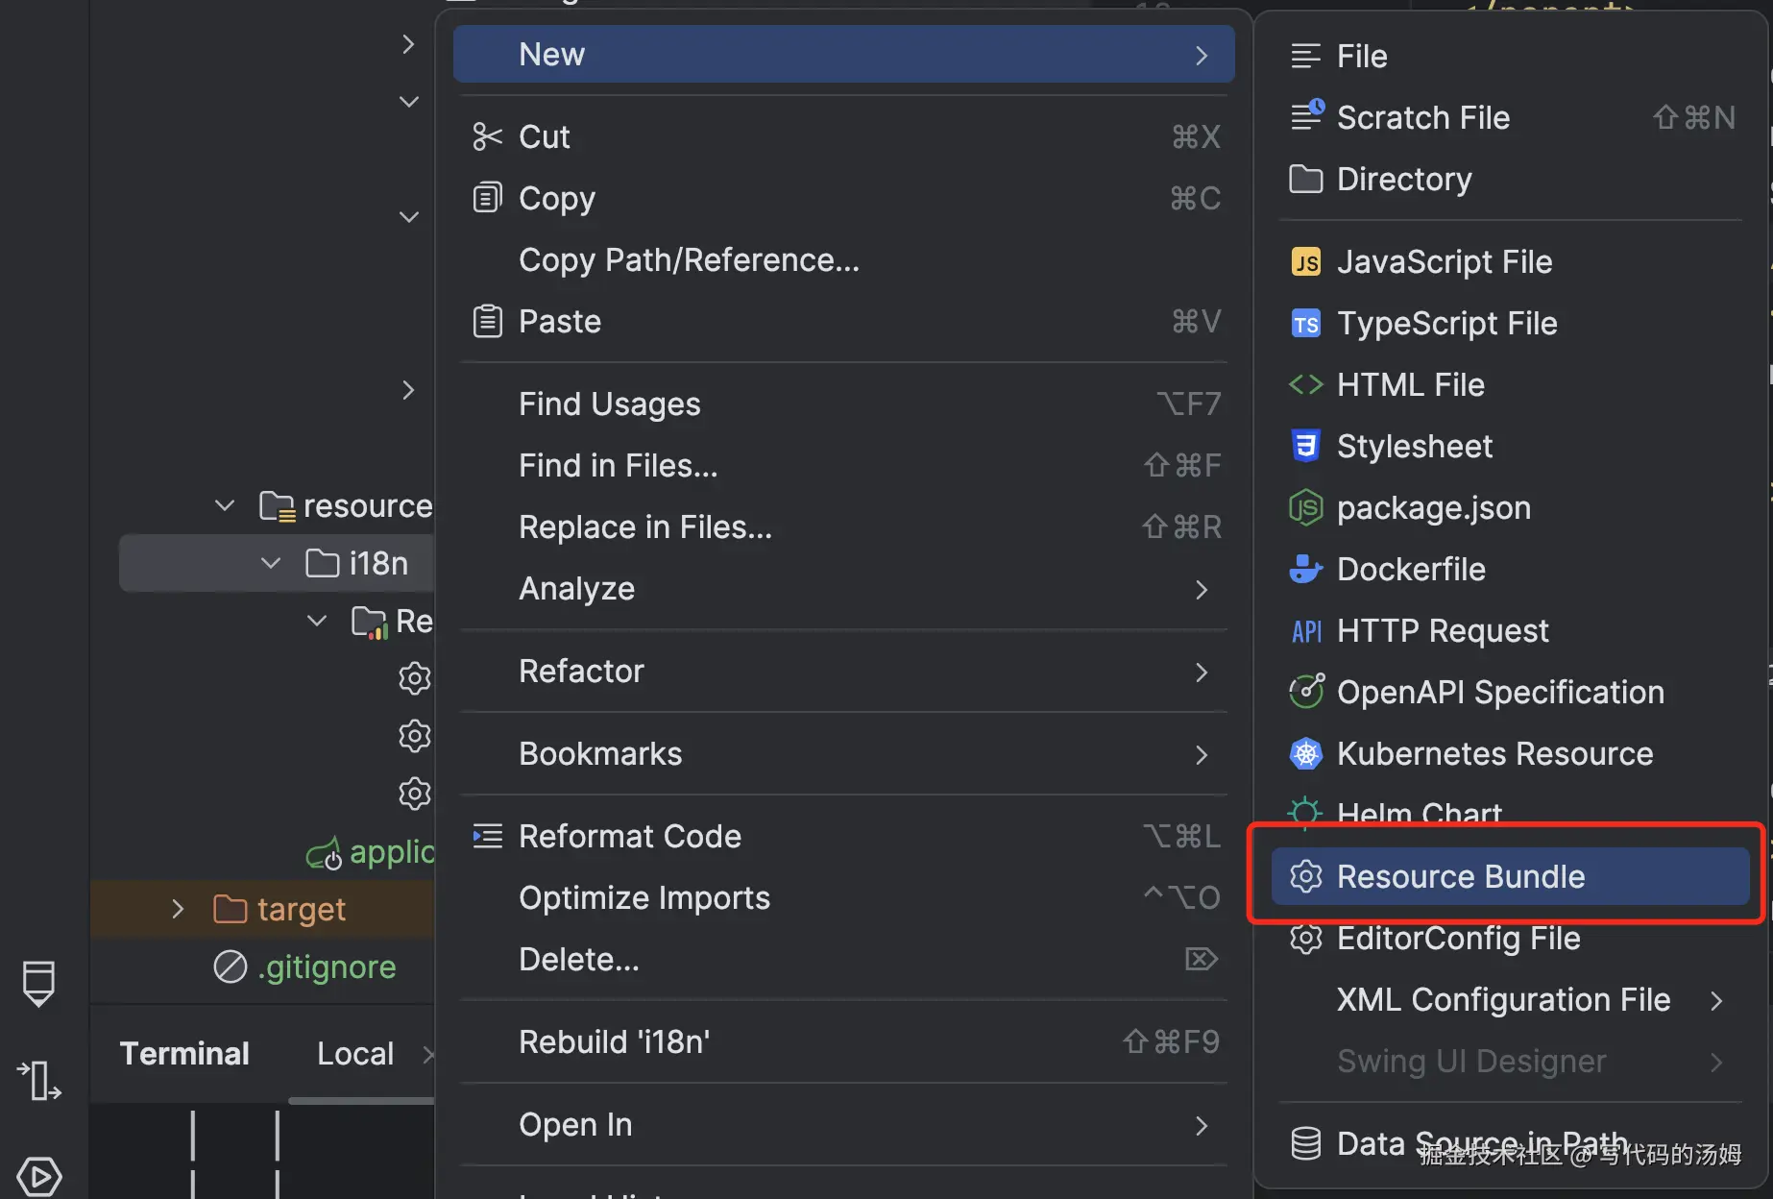Screen dimensions: 1773x1199
Task: Collapse the i18n folder
Action: (271, 564)
